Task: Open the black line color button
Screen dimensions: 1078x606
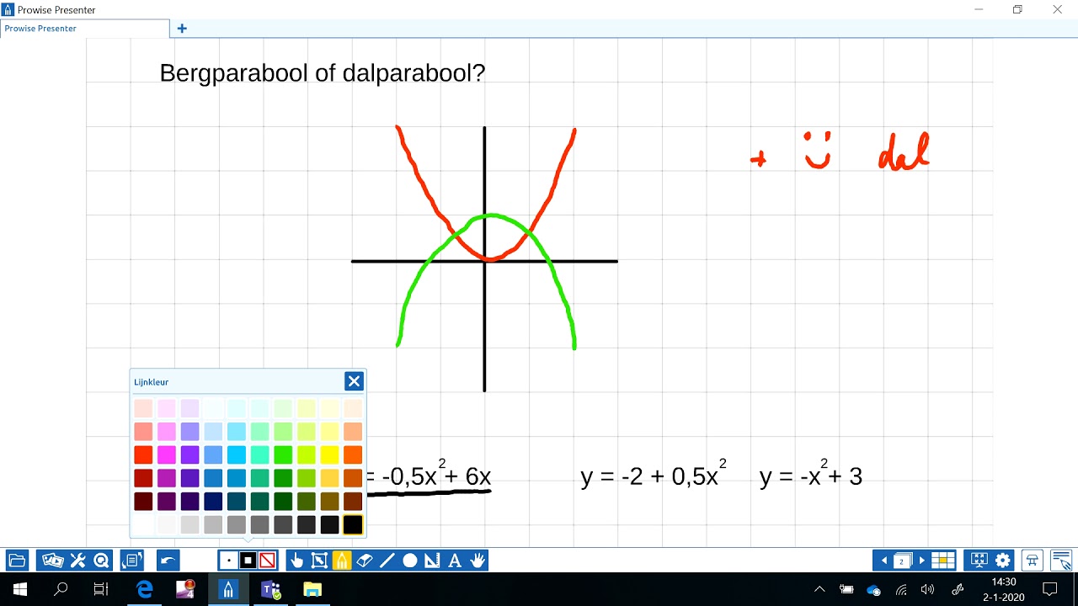Action: (248, 561)
